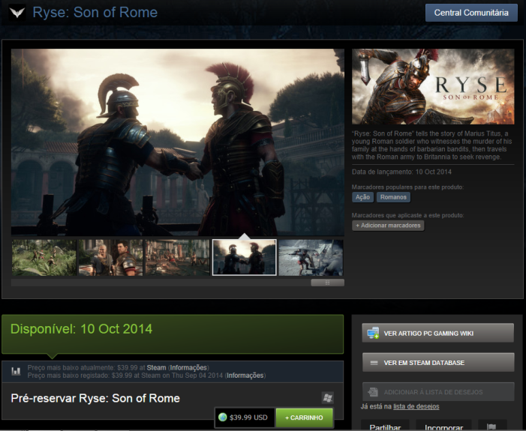Click the Ryse: Son of Rome page title
The width and height of the screenshot is (526, 431).
tap(95, 13)
